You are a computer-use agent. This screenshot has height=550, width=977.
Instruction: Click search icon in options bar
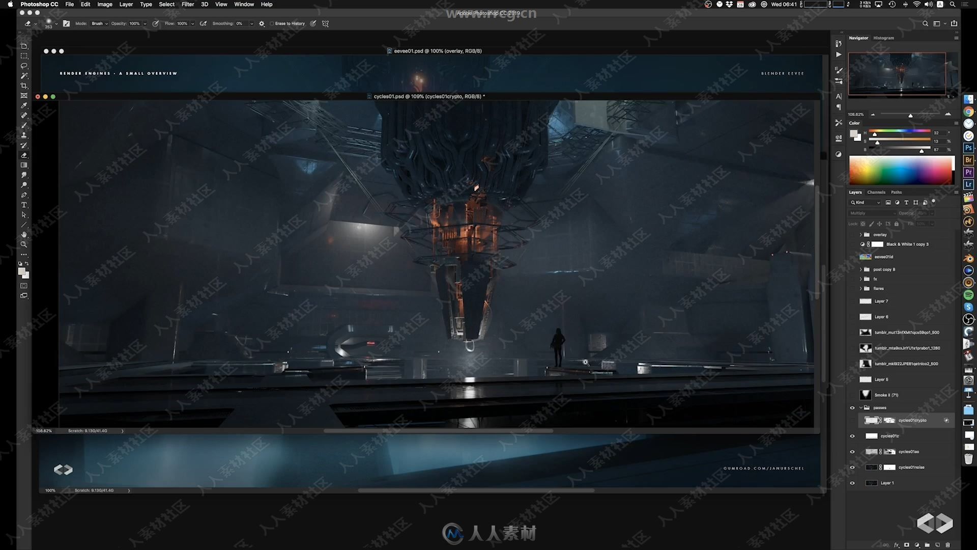(925, 23)
